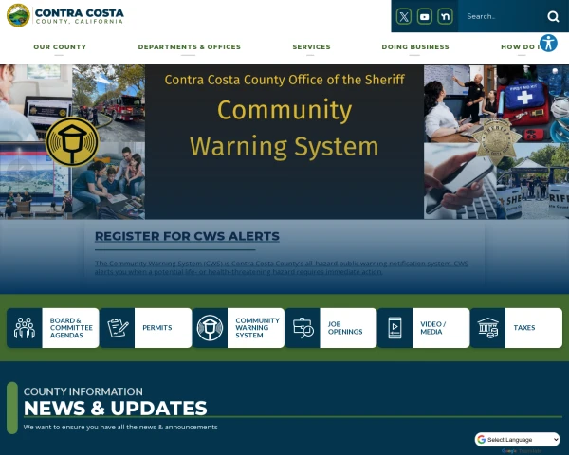
Task: Open the accessibility options icon
Action: pos(548,44)
